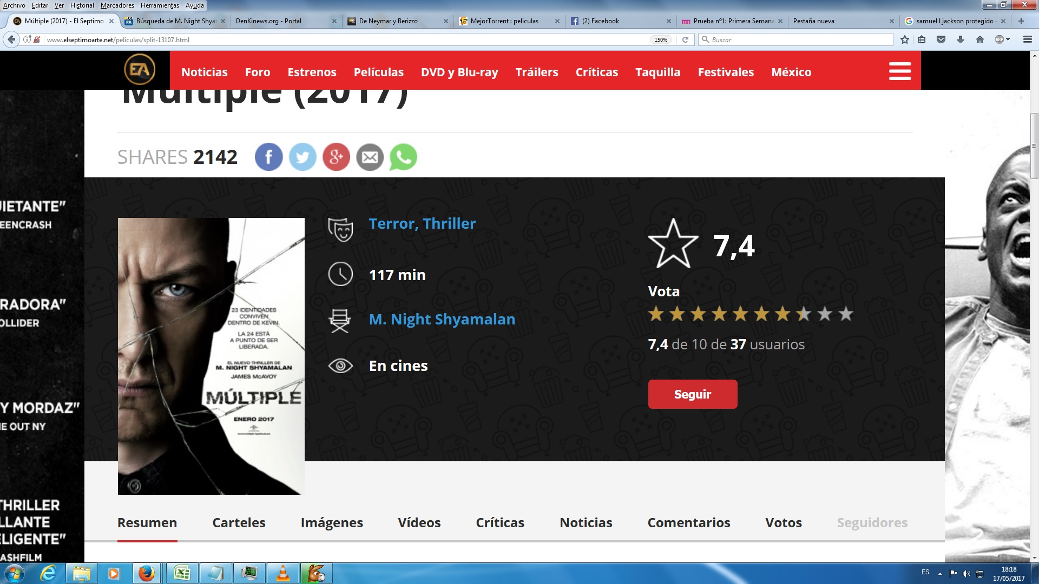
Task: Open the Historial menu
Action: click(82, 5)
